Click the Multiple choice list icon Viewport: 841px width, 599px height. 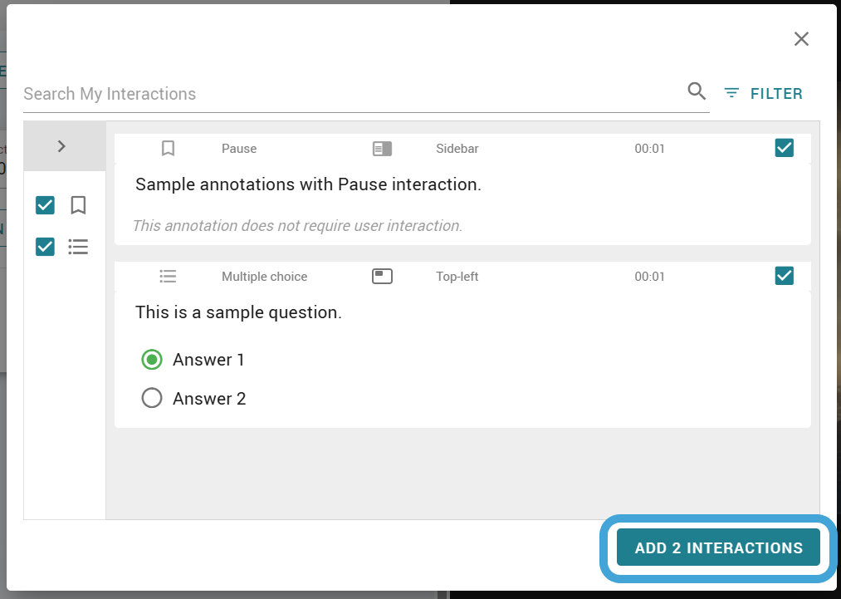pyautogui.click(x=168, y=277)
